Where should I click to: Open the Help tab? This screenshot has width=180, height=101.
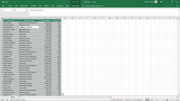click(x=67, y=6)
